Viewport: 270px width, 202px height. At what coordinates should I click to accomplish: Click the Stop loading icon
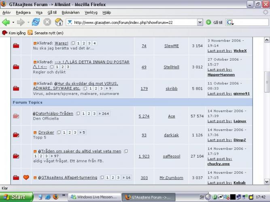[x=47, y=22]
